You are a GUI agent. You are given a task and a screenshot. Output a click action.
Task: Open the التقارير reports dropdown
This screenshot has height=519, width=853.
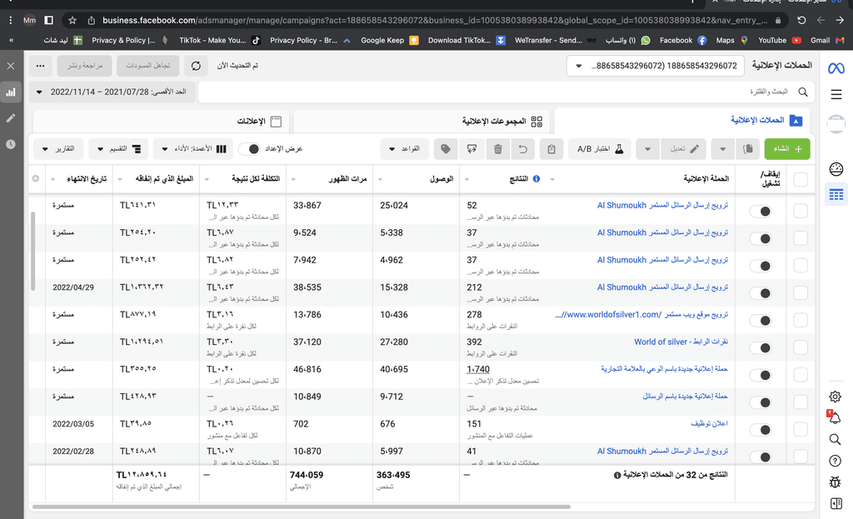click(58, 149)
